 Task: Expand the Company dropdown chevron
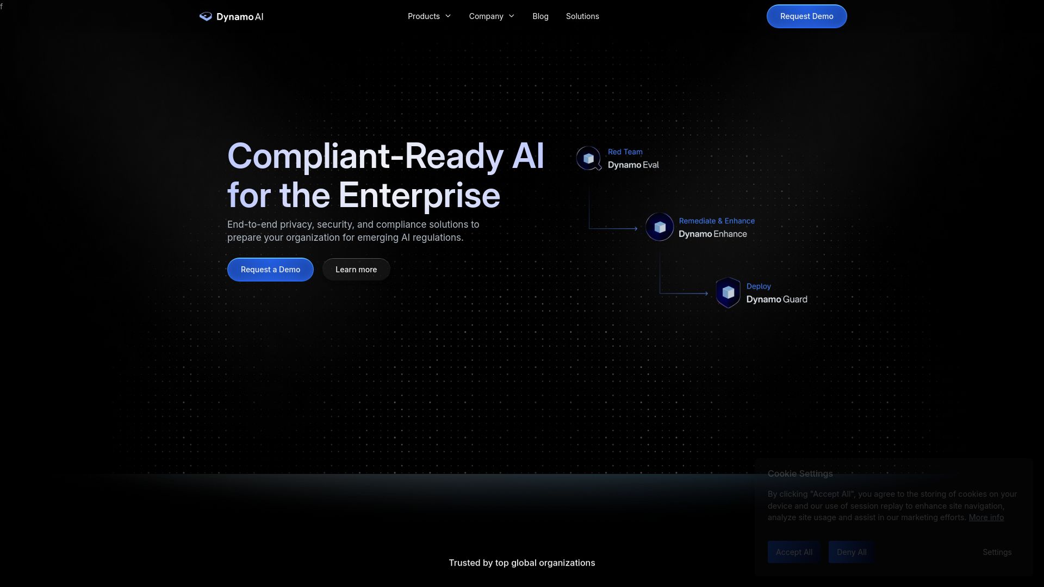pyautogui.click(x=512, y=16)
